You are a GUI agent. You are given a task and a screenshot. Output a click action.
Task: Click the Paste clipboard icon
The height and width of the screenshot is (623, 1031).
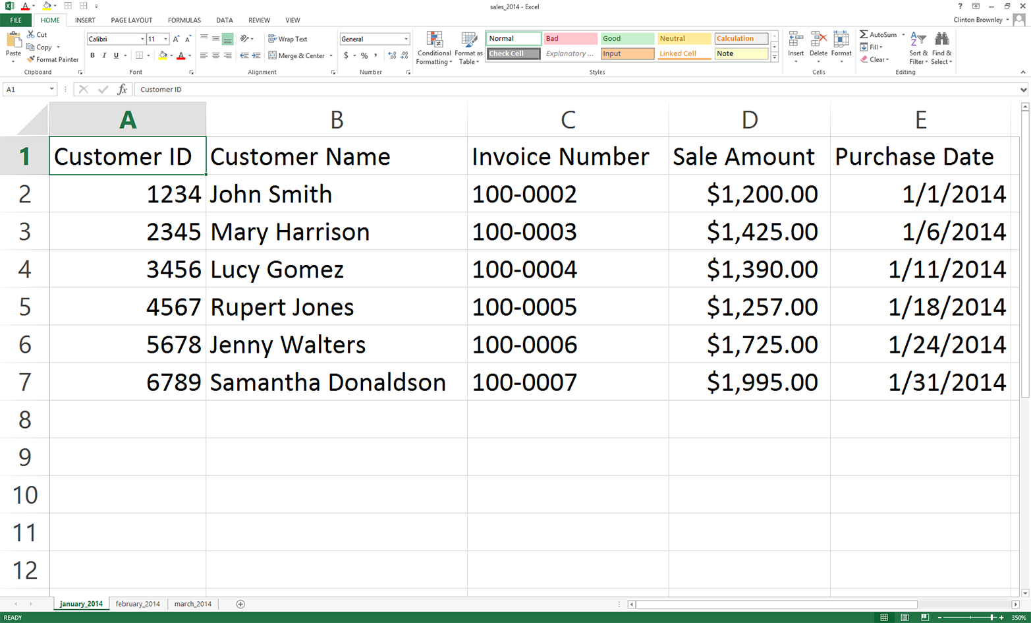(13, 41)
